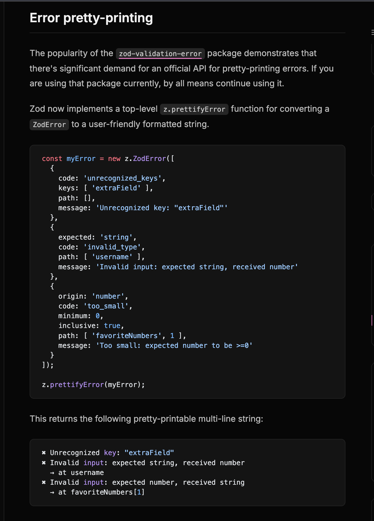Click the "Error pretty-printing" heading anchor
374x521 pixels.
[91, 18]
